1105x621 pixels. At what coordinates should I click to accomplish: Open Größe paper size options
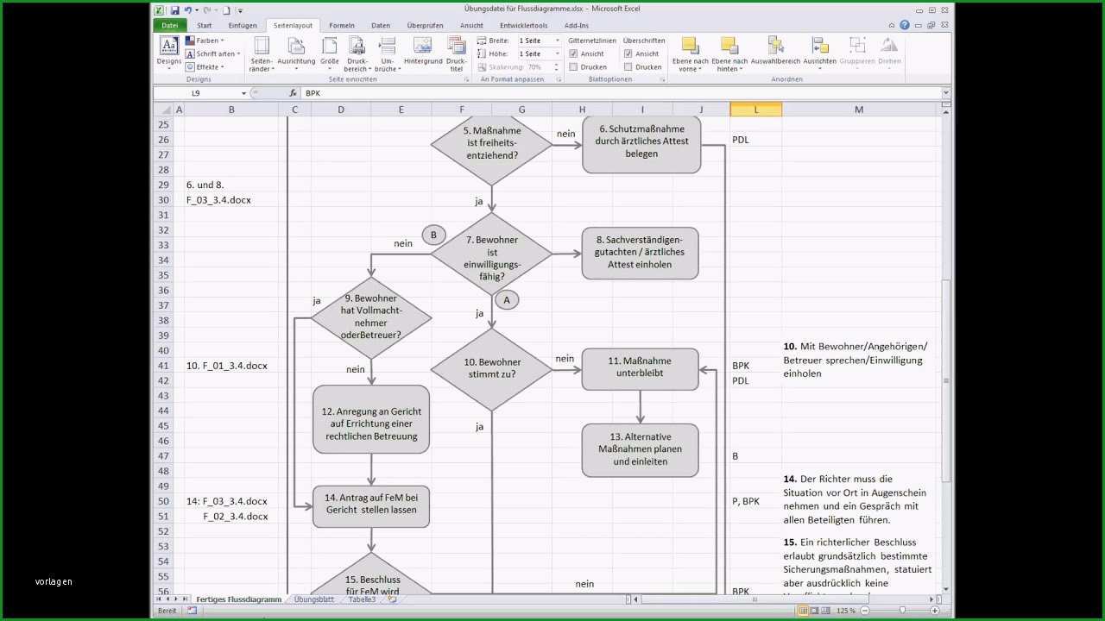pos(329,54)
